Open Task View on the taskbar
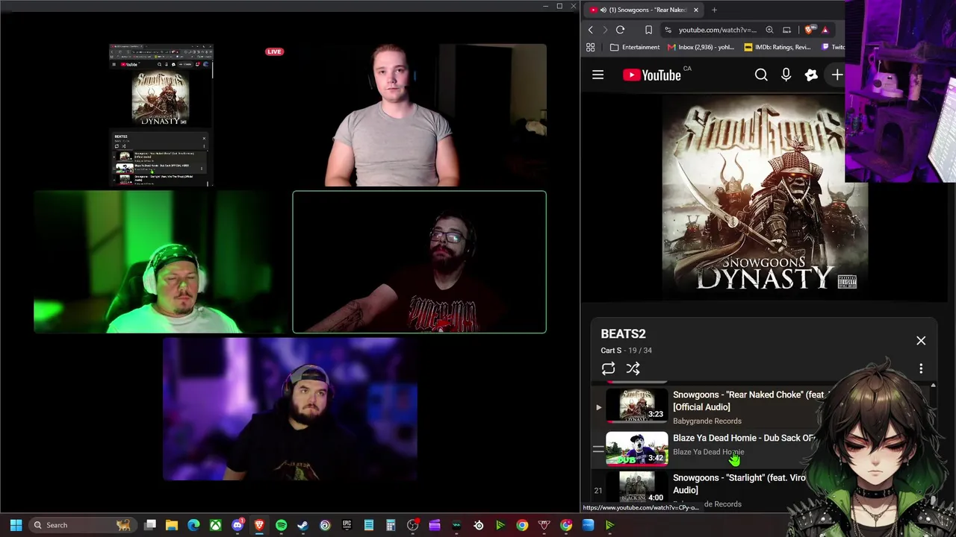This screenshot has width=956, height=537. (150, 525)
